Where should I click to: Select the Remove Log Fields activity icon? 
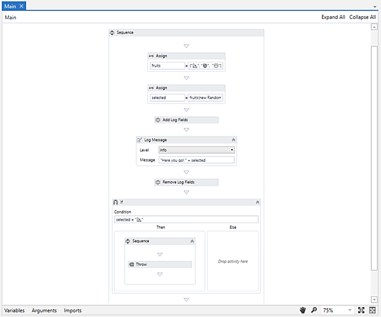tap(158, 182)
